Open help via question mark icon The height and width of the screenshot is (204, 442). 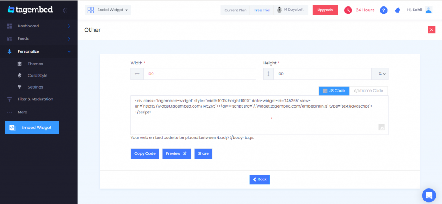tap(383, 10)
